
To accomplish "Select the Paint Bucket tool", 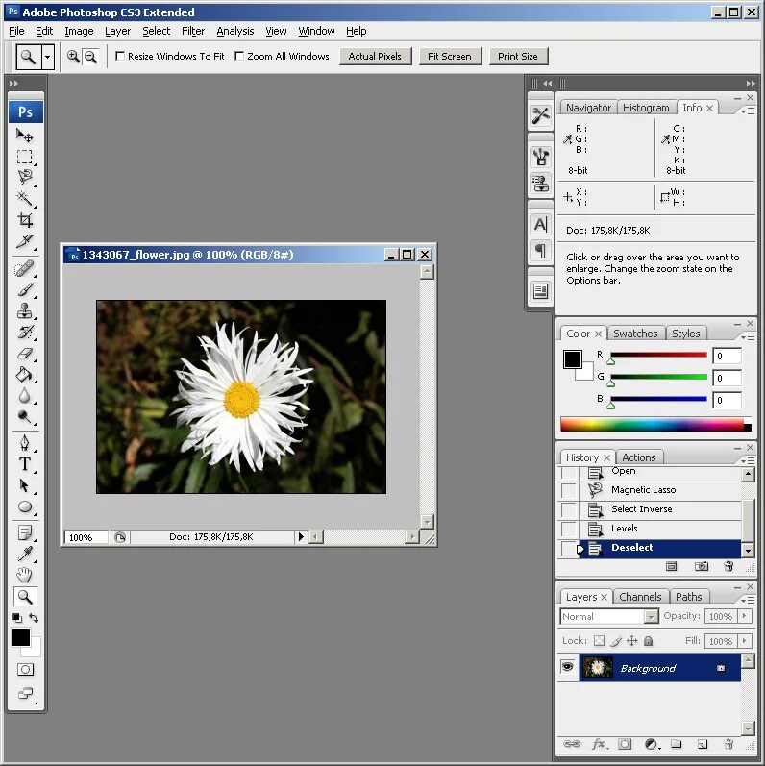I will click(x=24, y=375).
